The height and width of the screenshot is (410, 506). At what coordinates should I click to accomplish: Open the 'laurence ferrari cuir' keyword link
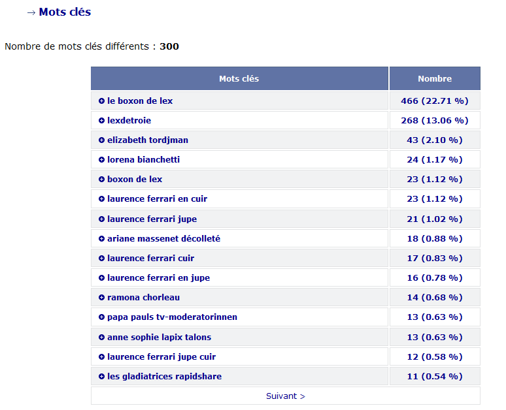(150, 259)
